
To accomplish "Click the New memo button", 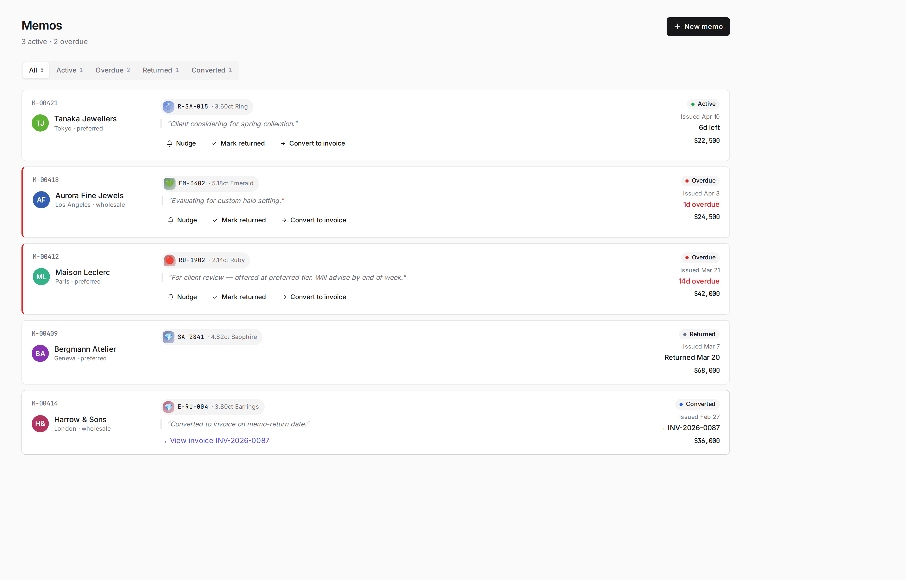I will point(698,26).
